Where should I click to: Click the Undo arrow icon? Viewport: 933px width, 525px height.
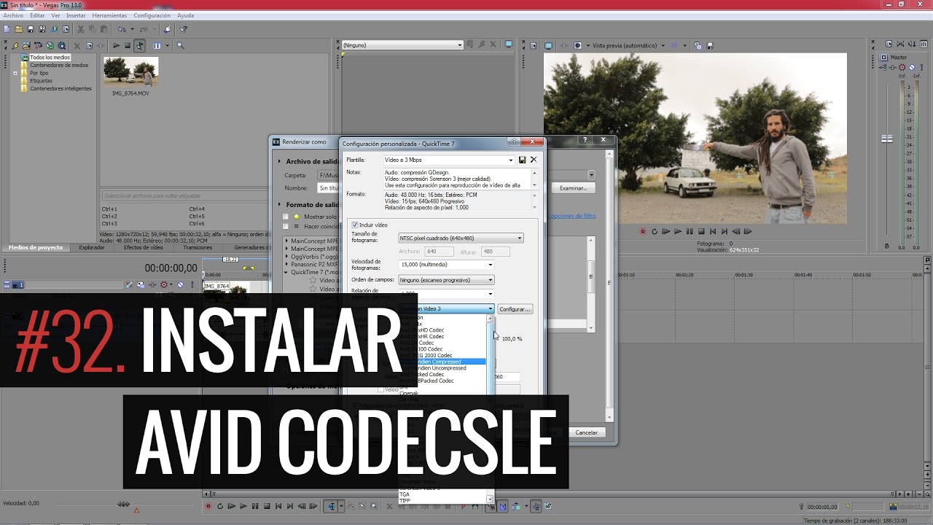point(122,29)
